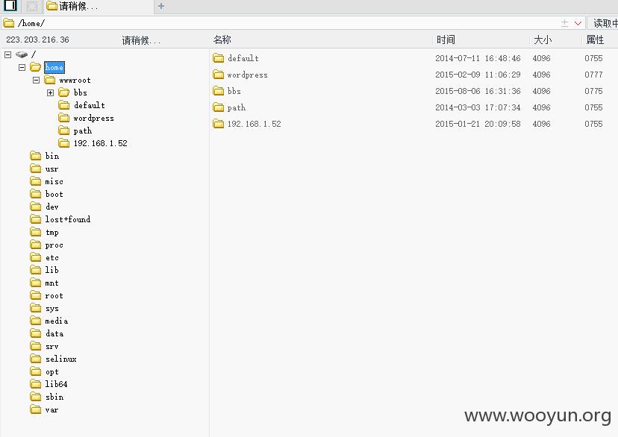Select wwwroot folder in tree
The width and height of the screenshot is (618, 437).
coord(75,80)
